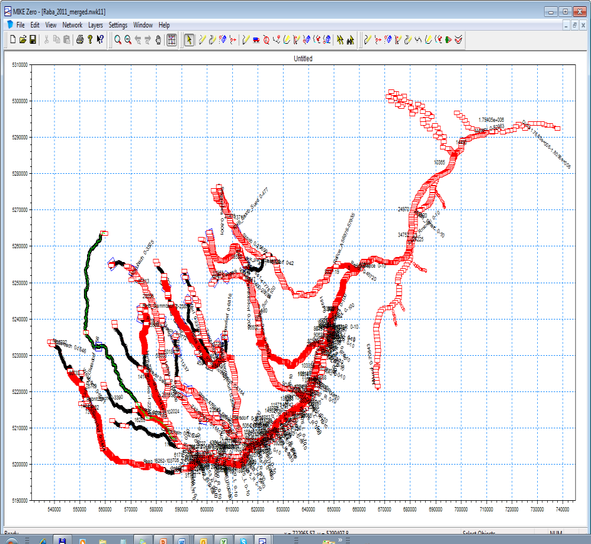The image size is (591, 544).
Task: Activate the Select Object arrow tool
Action: pyautogui.click(x=189, y=39)
